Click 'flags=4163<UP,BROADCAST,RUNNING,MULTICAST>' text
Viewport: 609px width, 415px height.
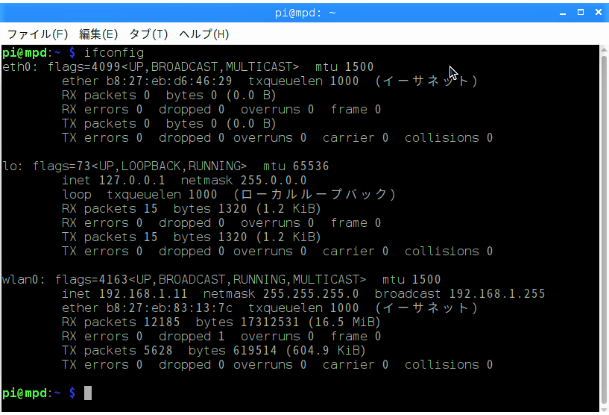[x=210, y=280]
